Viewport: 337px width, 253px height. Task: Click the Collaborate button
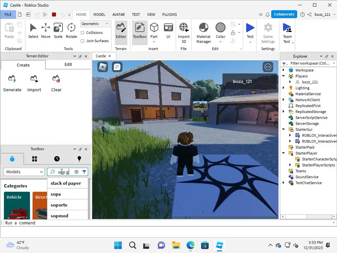coord(284,14)
